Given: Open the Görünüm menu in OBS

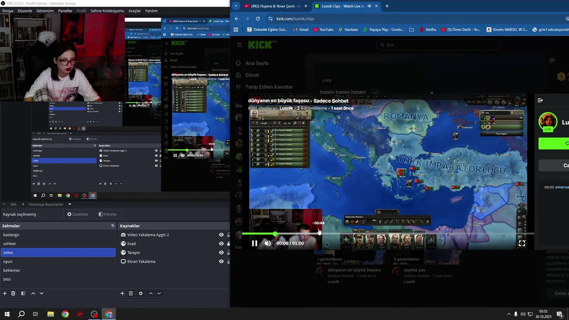Looking at the screenshot, I should point(45,11).
